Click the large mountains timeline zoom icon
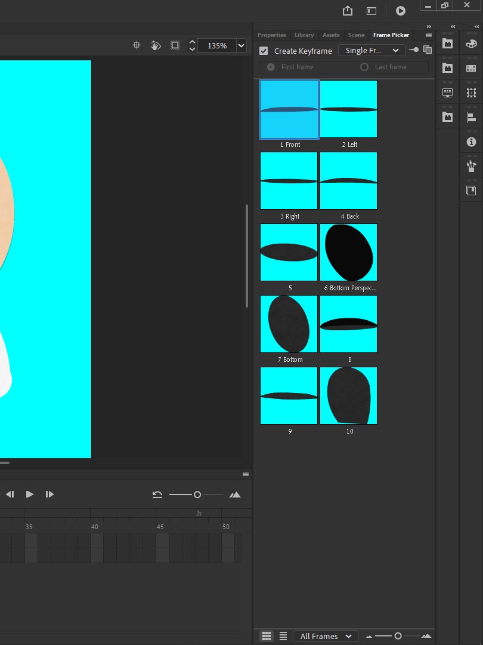The width and height of the screenshot is (483, 645). [x=235, y=494]
